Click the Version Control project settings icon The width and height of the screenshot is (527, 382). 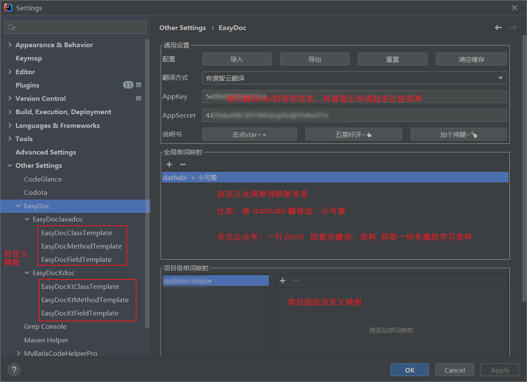coord(139,98)
